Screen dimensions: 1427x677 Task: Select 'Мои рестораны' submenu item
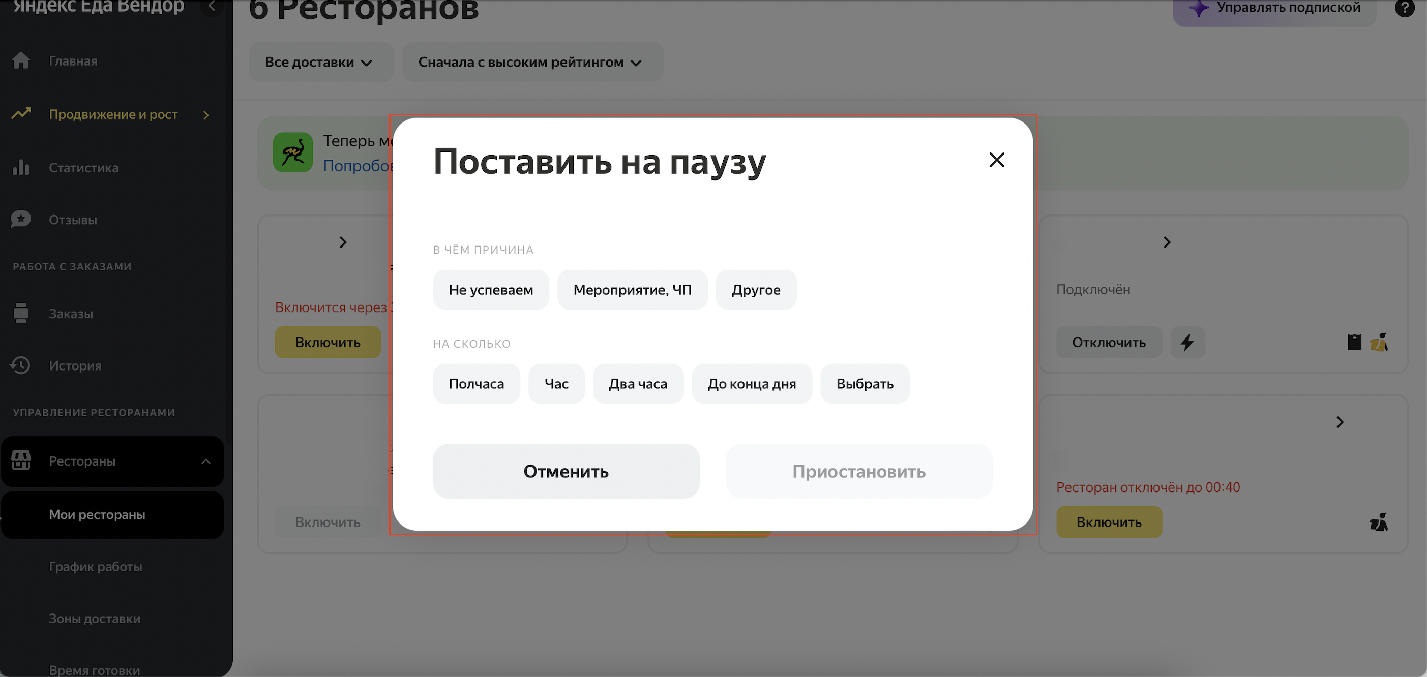click(x=112, y=515)
